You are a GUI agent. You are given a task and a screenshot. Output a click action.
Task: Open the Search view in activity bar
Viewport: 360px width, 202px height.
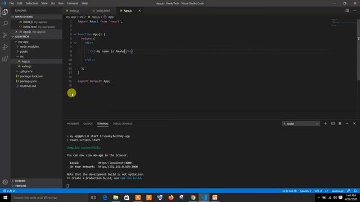5,24
